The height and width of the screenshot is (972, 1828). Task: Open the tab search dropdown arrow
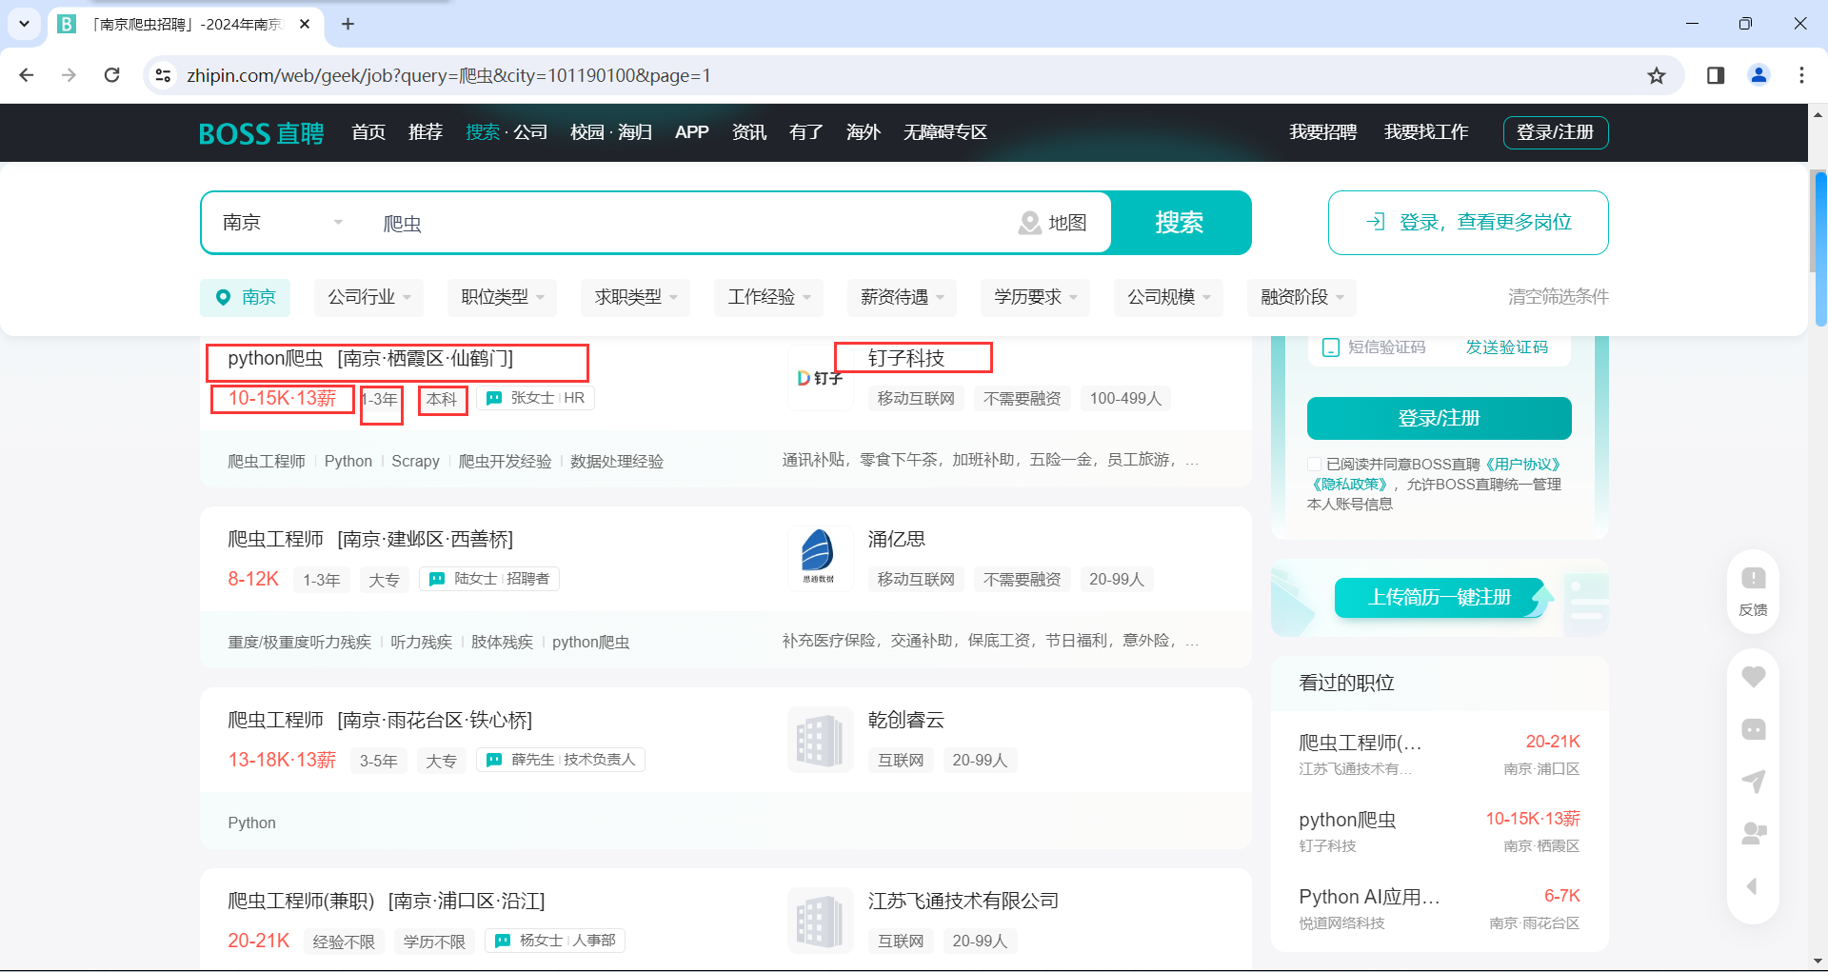click(x=24, y=24)
